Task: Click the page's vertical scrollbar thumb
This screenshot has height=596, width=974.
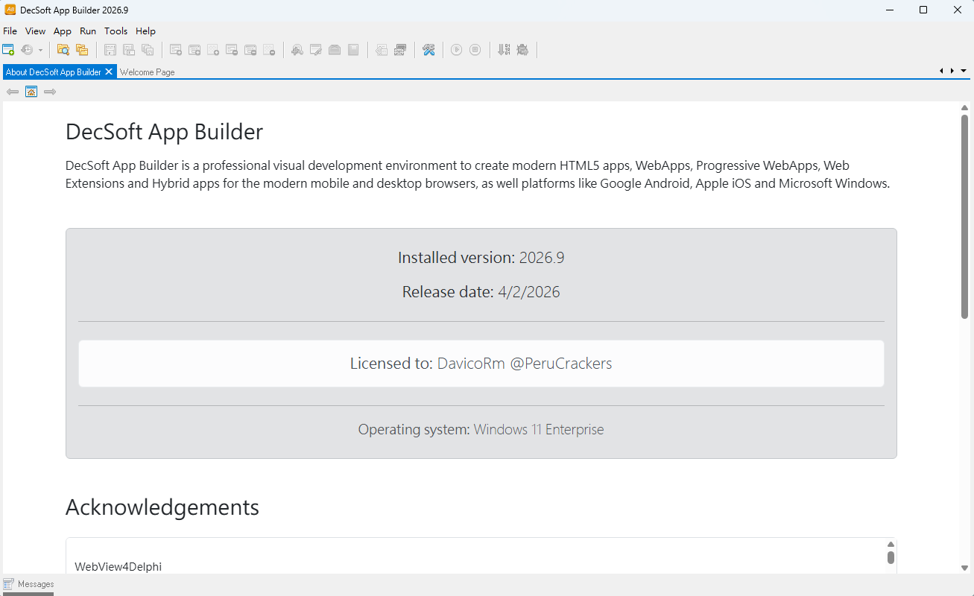Action: click(x=964, y=216)
